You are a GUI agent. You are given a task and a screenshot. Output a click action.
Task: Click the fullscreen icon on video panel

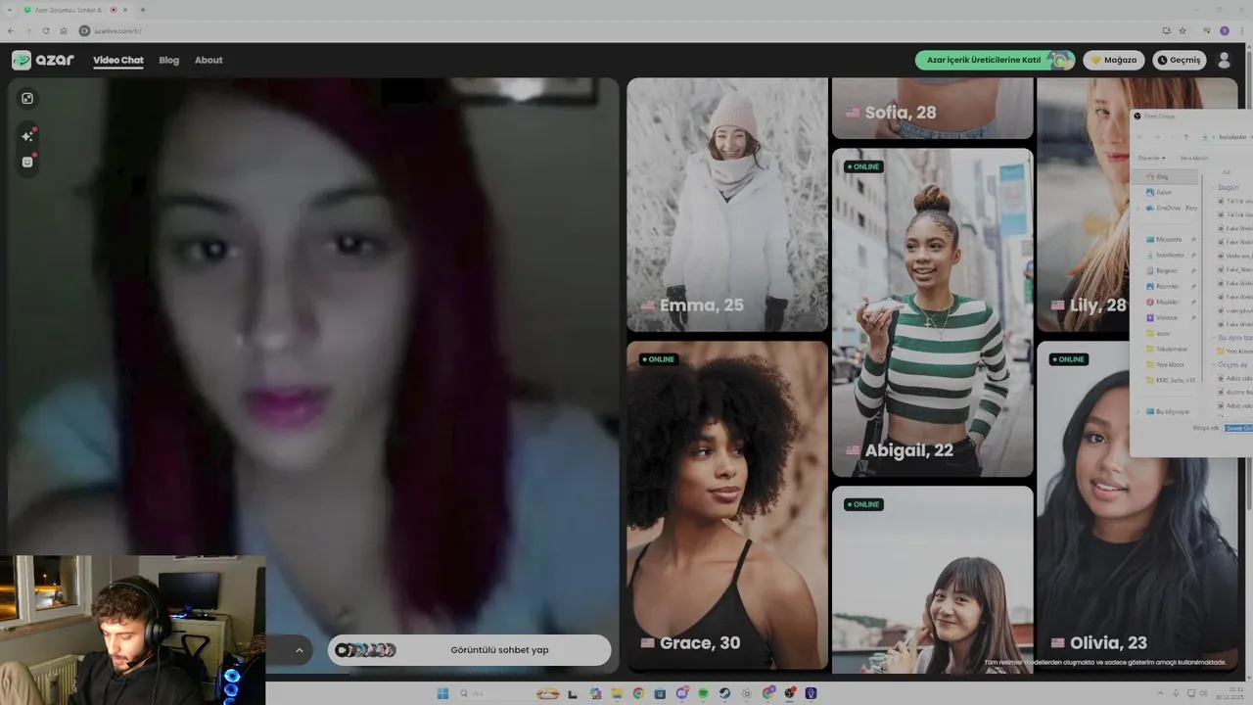coord(27,98)
